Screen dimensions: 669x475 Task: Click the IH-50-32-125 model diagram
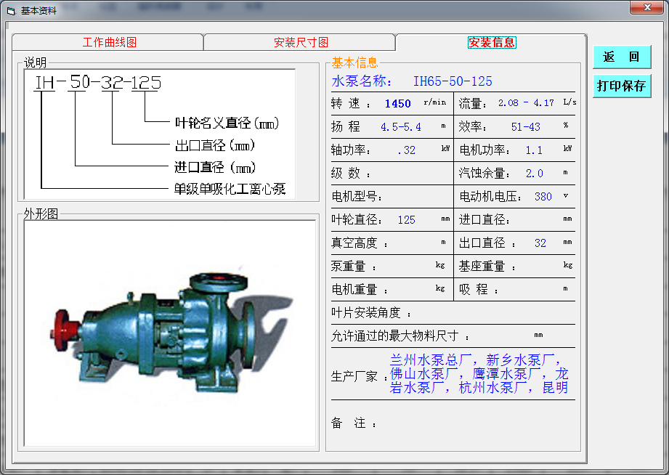tap(159, 134)
